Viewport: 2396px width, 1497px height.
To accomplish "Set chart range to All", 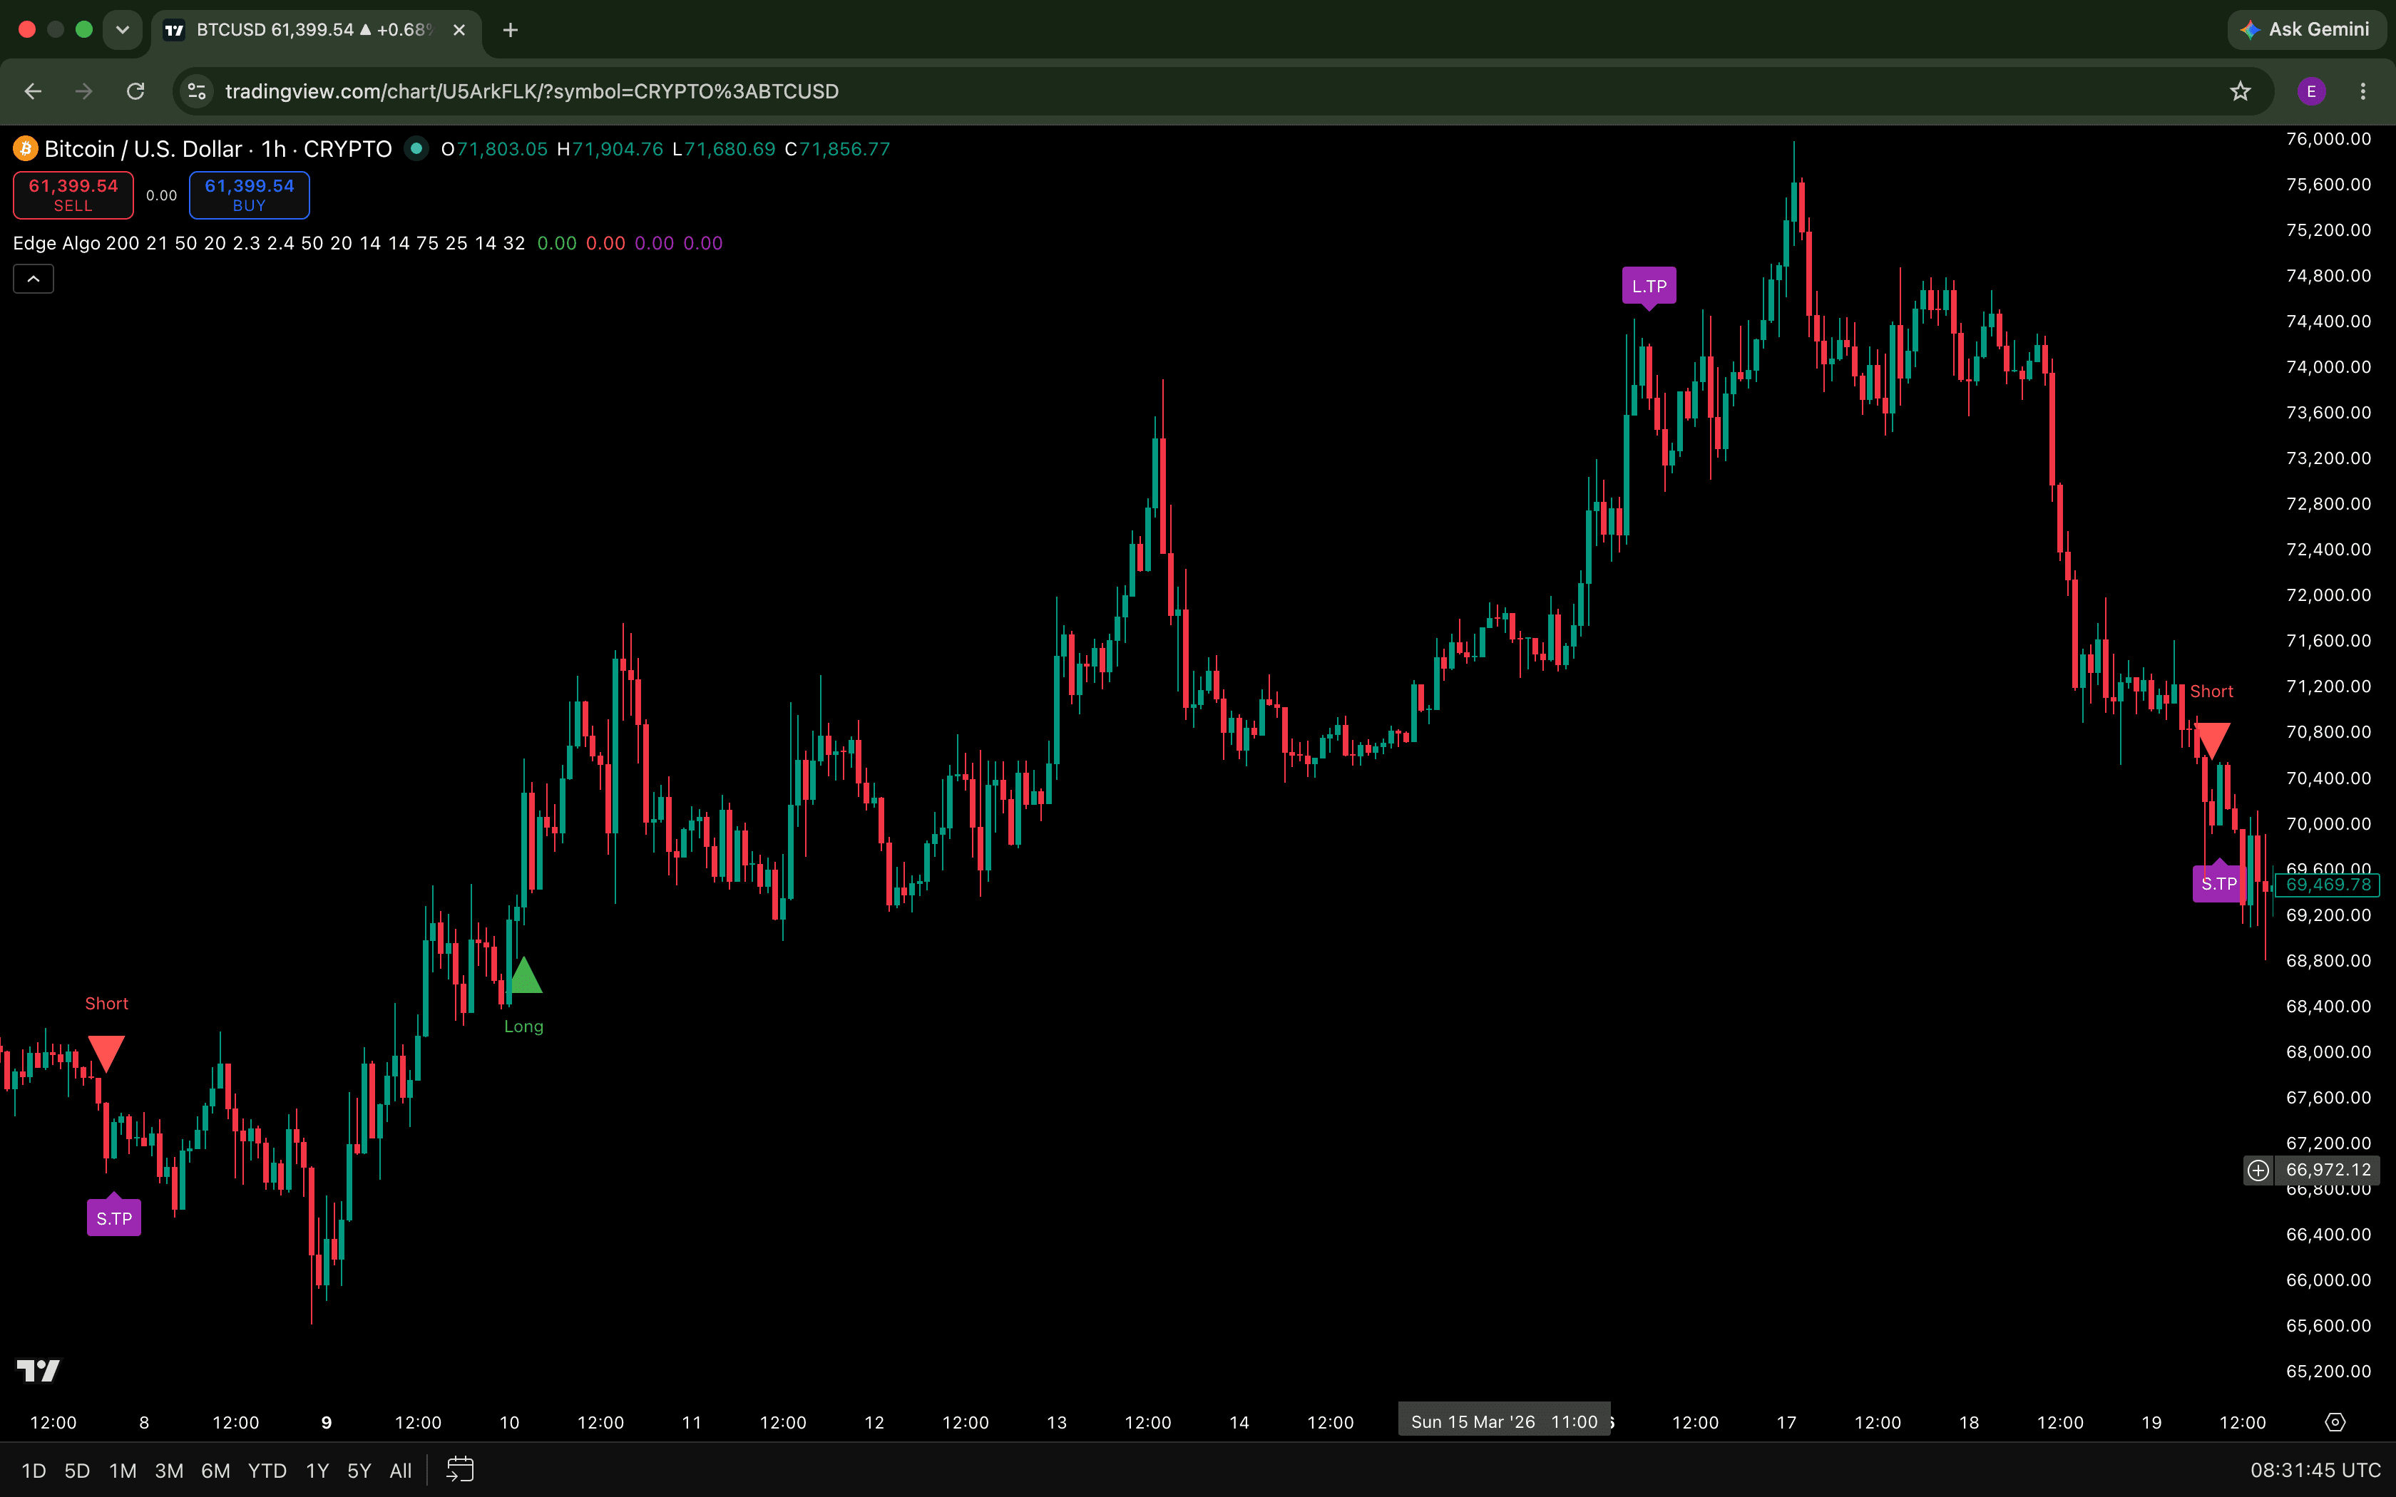I will (x=401, y=1470).
